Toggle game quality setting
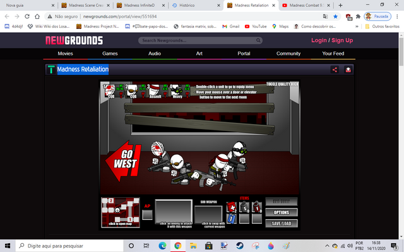The width and height of the screenshot is (404, 252). (282, 84)
